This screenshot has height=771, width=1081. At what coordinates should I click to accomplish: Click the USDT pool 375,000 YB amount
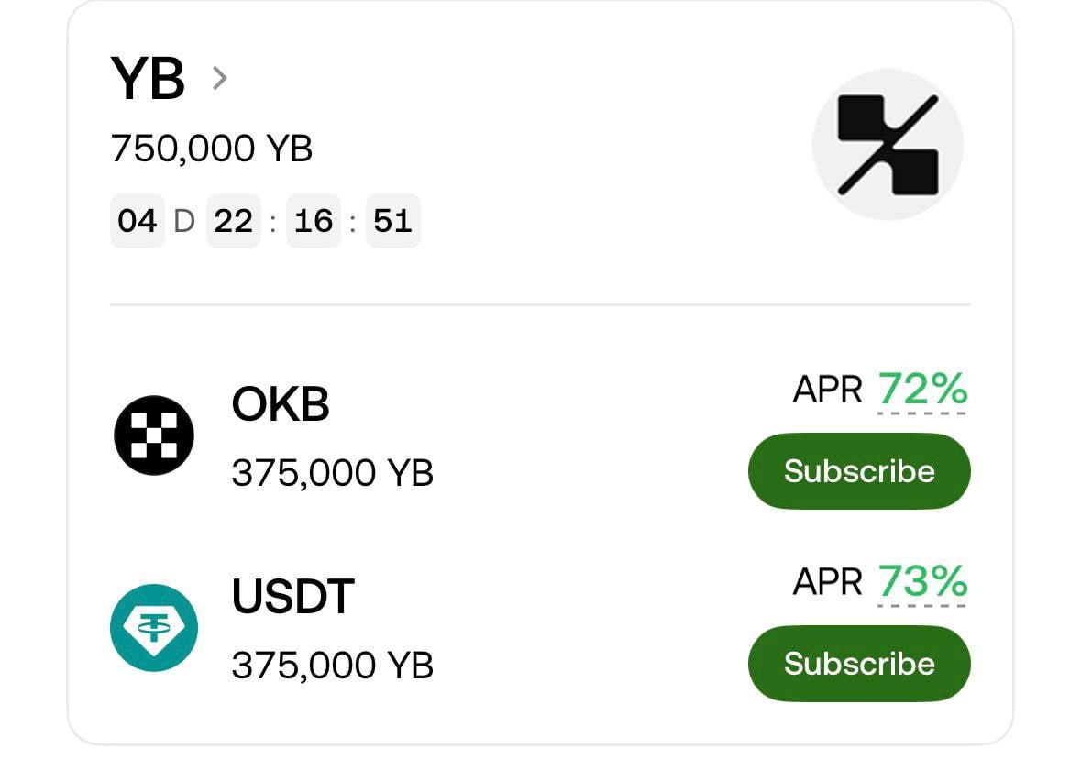point(332,666)
